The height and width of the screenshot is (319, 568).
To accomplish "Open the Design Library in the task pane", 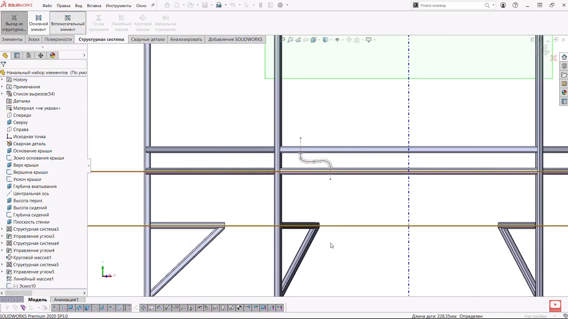I will (x=564, y=66).
